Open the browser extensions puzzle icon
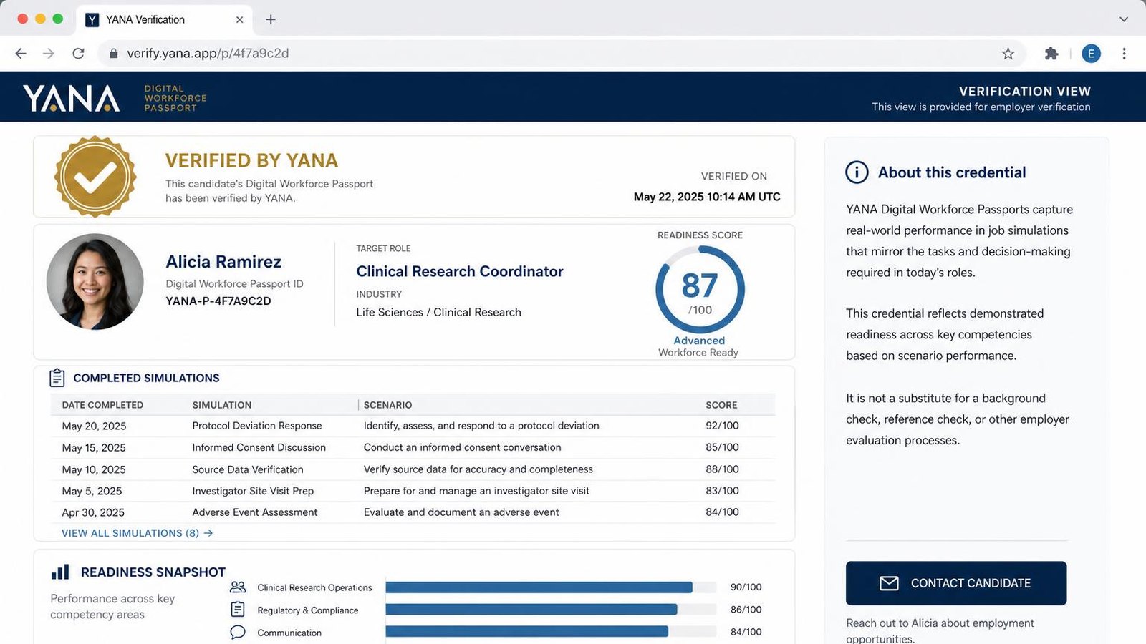This screenshot has height=644, width=1146. [1051, 54]
